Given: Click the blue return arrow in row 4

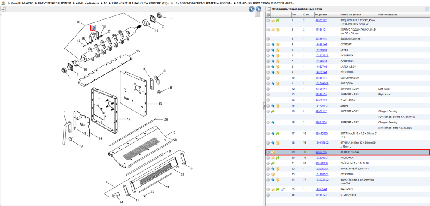Looking at the screenshot, I should tap(273, 44).
